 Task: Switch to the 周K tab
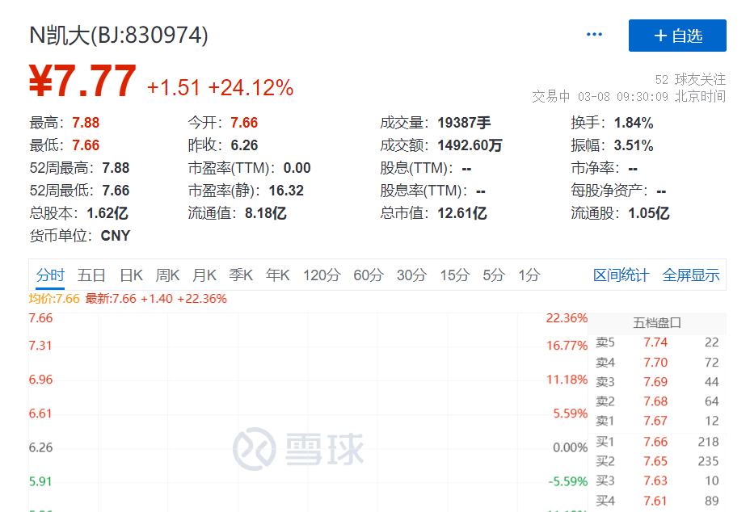167,275
